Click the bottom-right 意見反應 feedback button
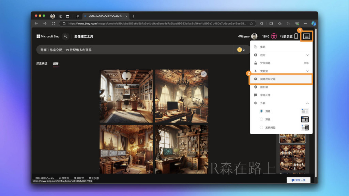The width and height of the screenshot is (349, 196). tap(299, 180)
